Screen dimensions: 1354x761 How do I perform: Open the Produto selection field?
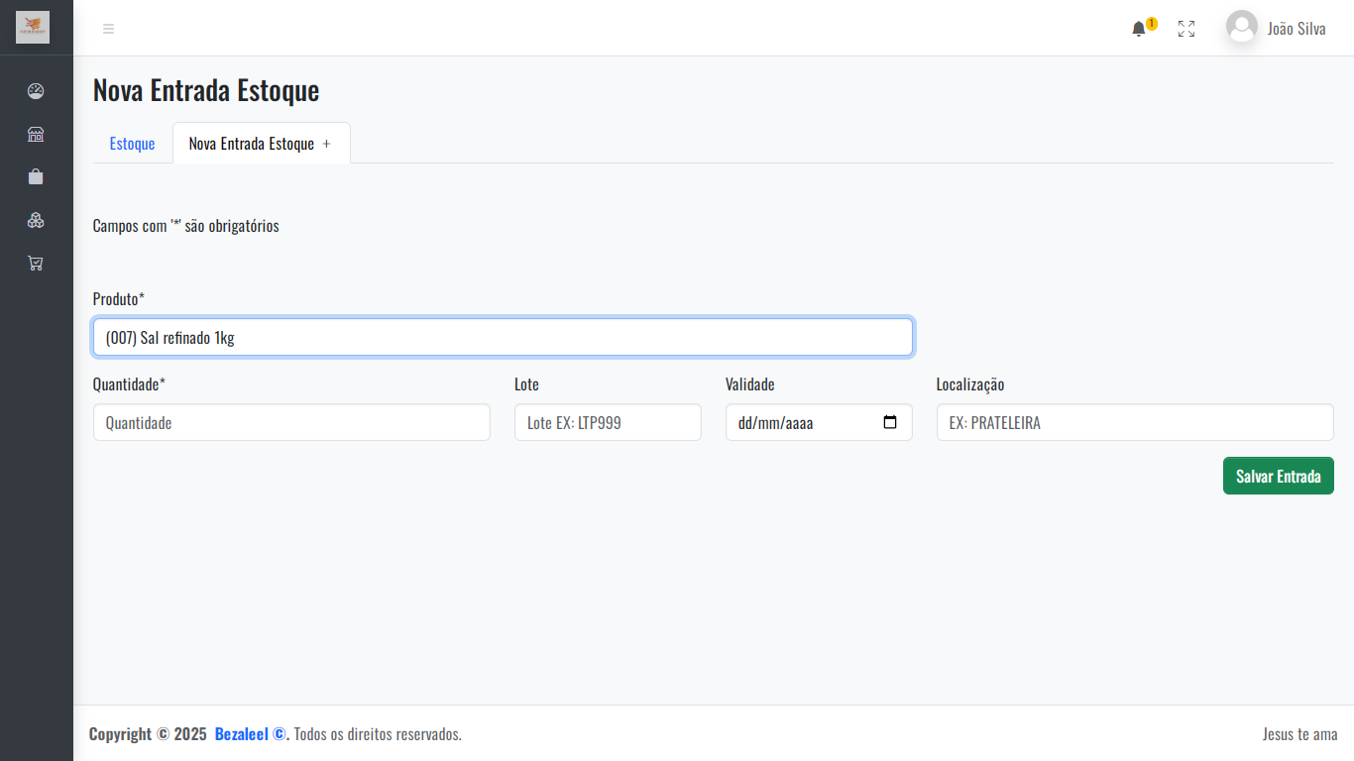click(503, 337)
